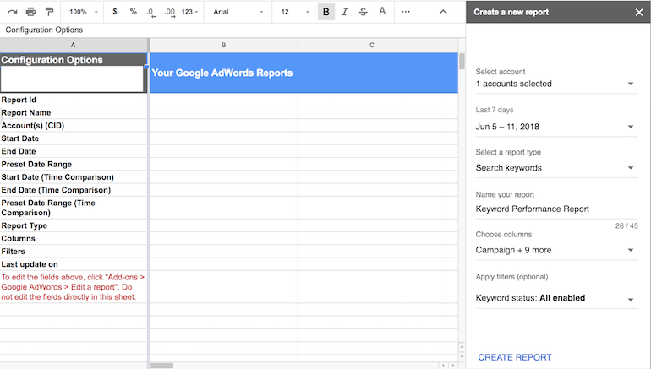Click the redo arrow icon
This screenshot has height=369, width=651.
tap(13, 12)
